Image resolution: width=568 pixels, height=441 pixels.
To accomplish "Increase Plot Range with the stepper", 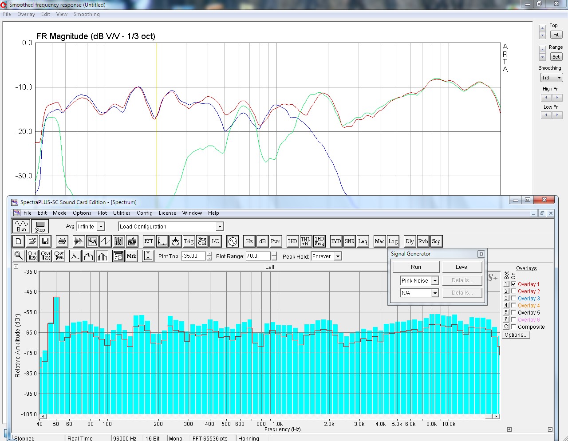I will pos(274,254).
